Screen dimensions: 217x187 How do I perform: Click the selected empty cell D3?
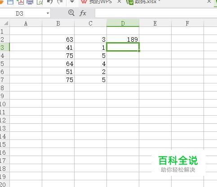(x=123, y=47)
